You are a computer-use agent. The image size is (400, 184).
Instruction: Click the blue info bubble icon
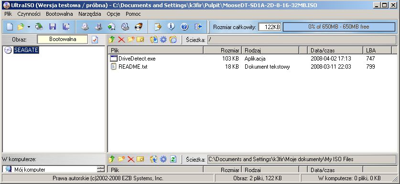[171, 27]
